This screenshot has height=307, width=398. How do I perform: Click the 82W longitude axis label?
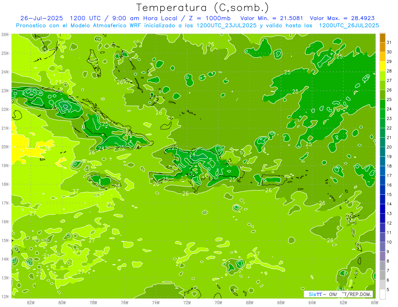click(x=31, y=302)
